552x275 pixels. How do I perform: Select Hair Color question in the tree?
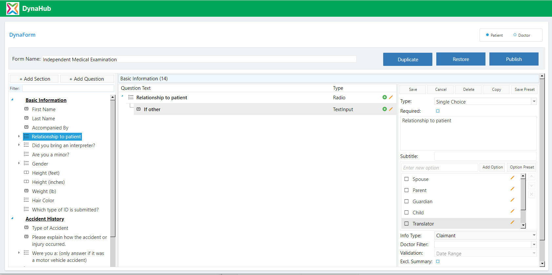pos(43,201)
